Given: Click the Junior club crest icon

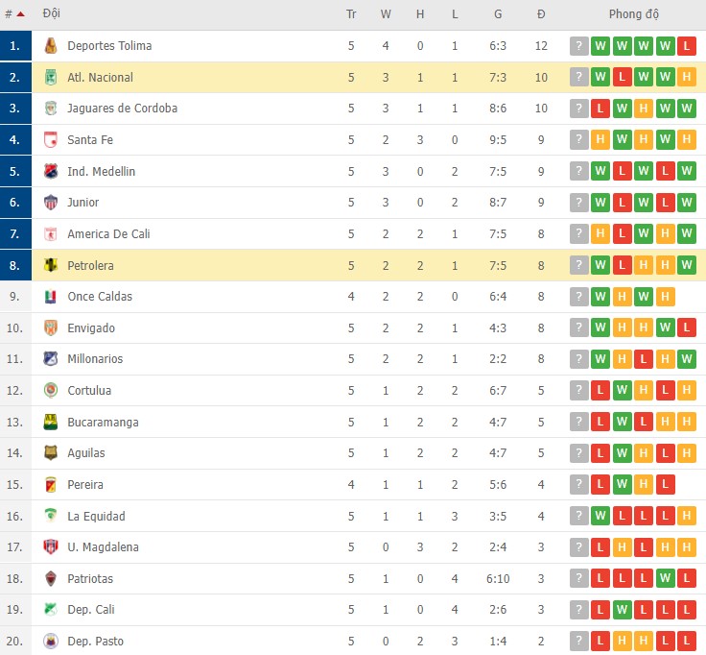Looking at the screenshot, I should tap(51, 203).
